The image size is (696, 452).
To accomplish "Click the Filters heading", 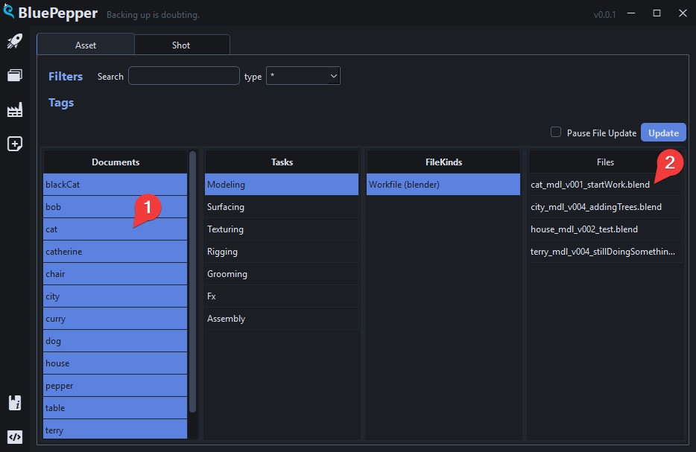I will tap(66, 76).
